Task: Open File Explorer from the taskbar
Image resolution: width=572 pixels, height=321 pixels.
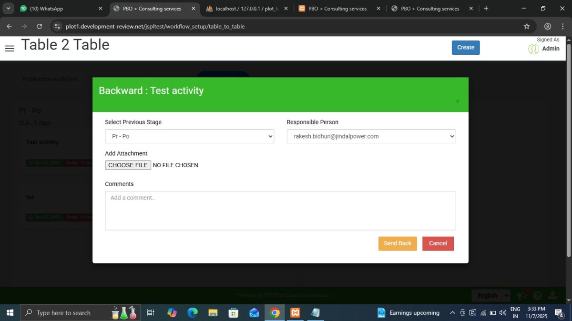Action: (x=213, y=313)
